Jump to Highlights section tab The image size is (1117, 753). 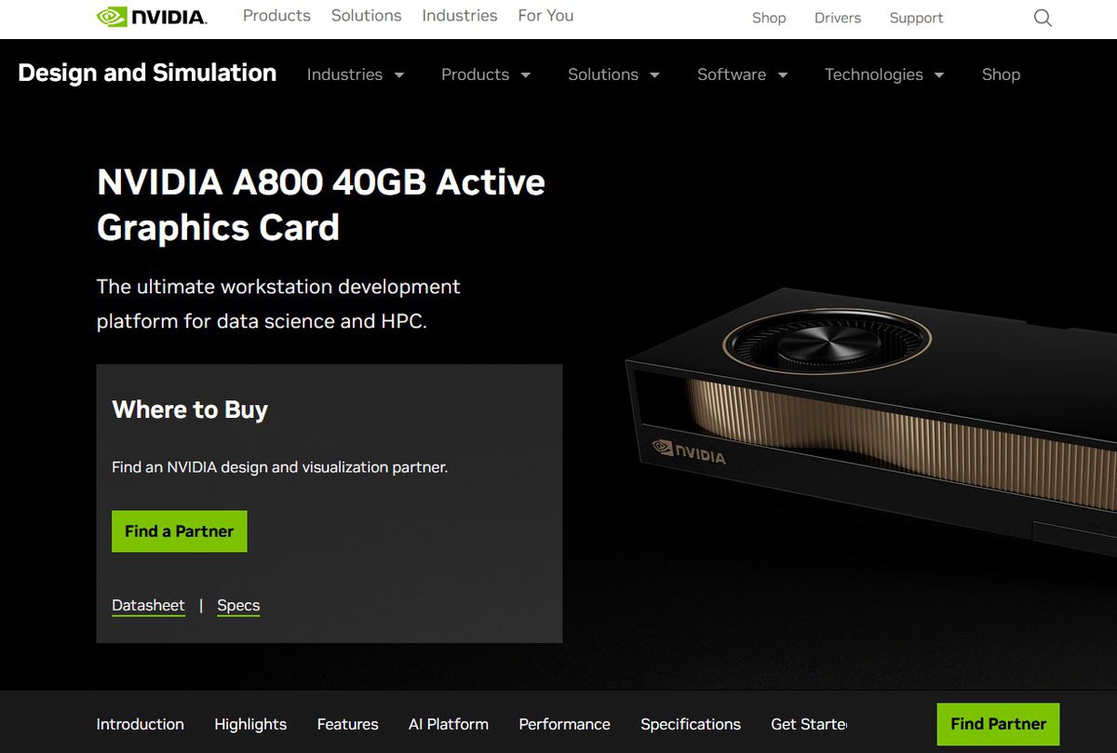point(250,724)
